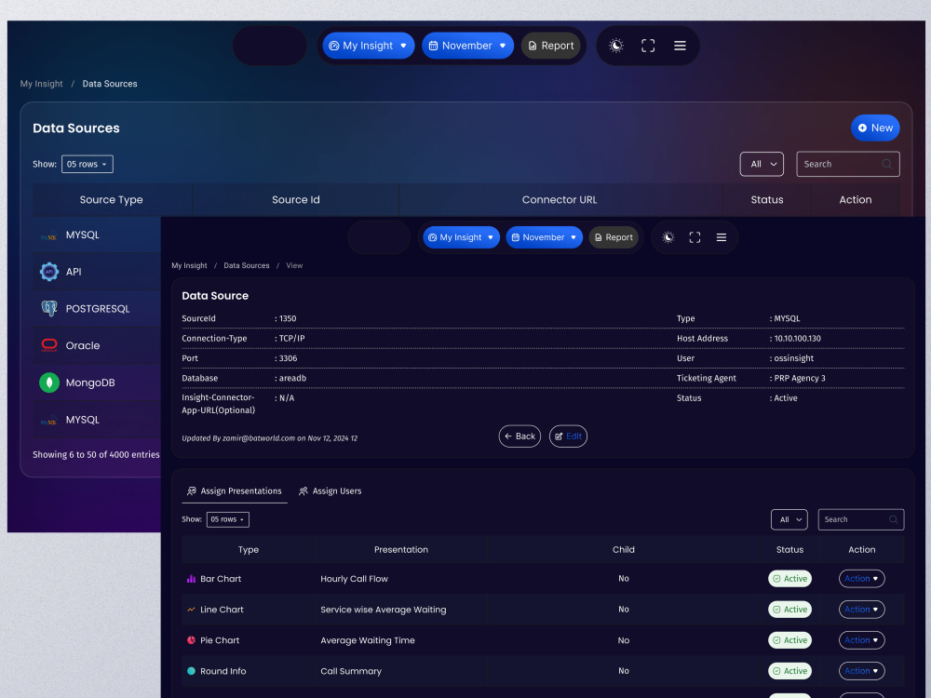
Task: Click the Source Id column header
Action: click(x=296, y=200)
